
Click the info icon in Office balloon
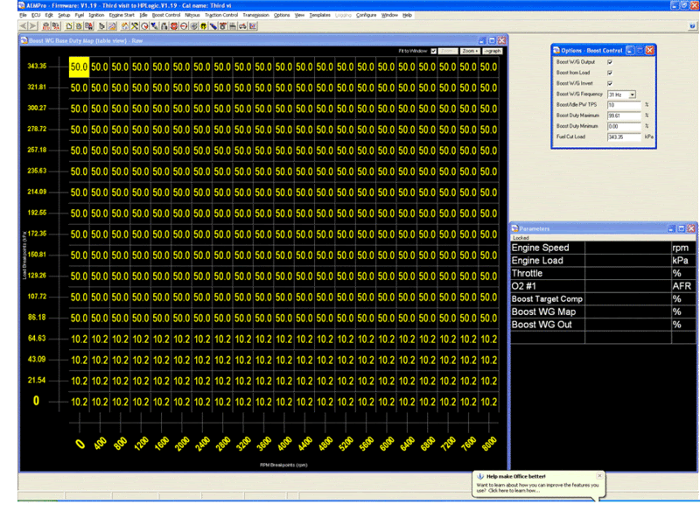(x=480, y=476)
